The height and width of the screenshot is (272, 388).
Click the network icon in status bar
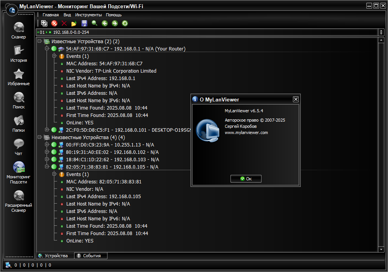click(x=9, y=265)
